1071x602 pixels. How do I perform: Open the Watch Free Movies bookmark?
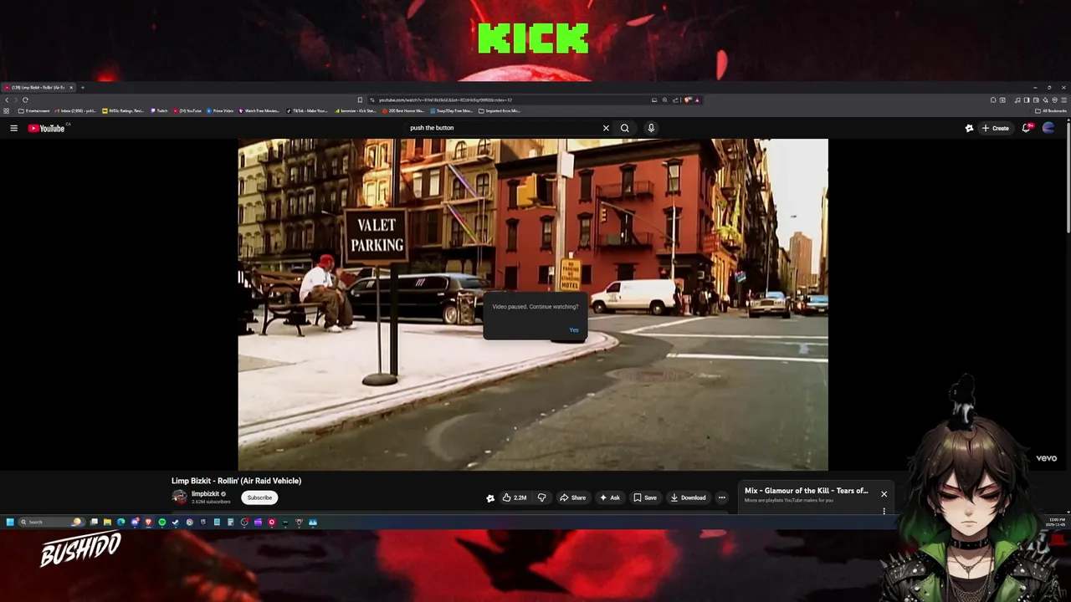[x=259, y=110]
